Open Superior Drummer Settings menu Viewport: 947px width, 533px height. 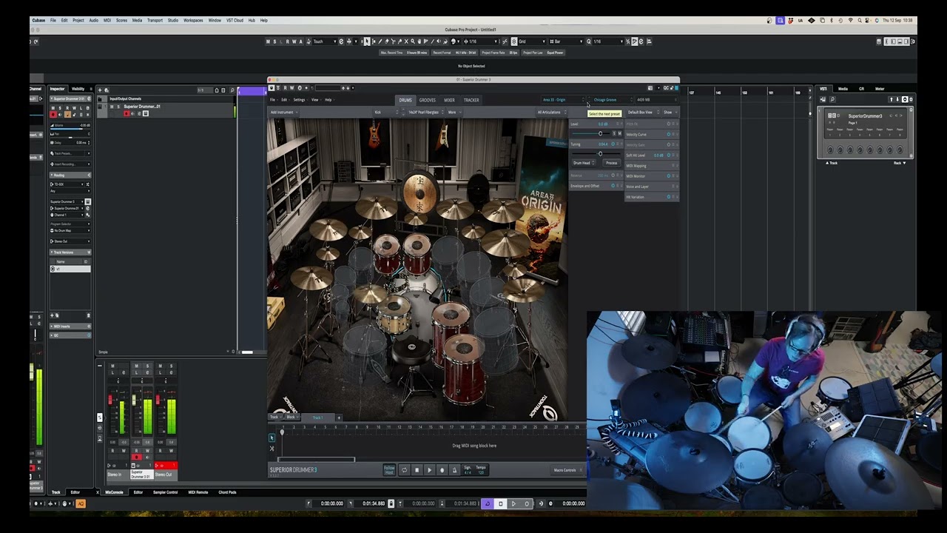[x=299, y=99]
